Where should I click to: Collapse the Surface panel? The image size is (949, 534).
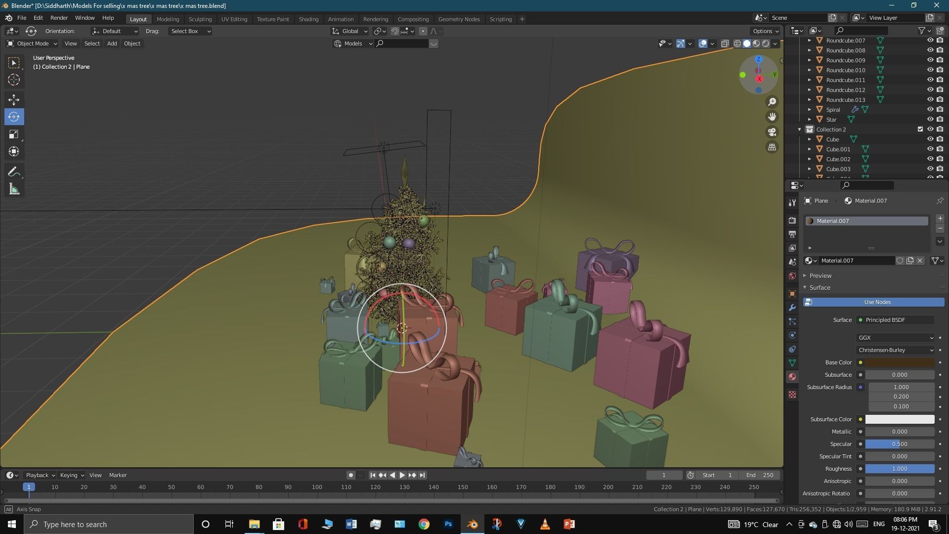click(820, 288)
